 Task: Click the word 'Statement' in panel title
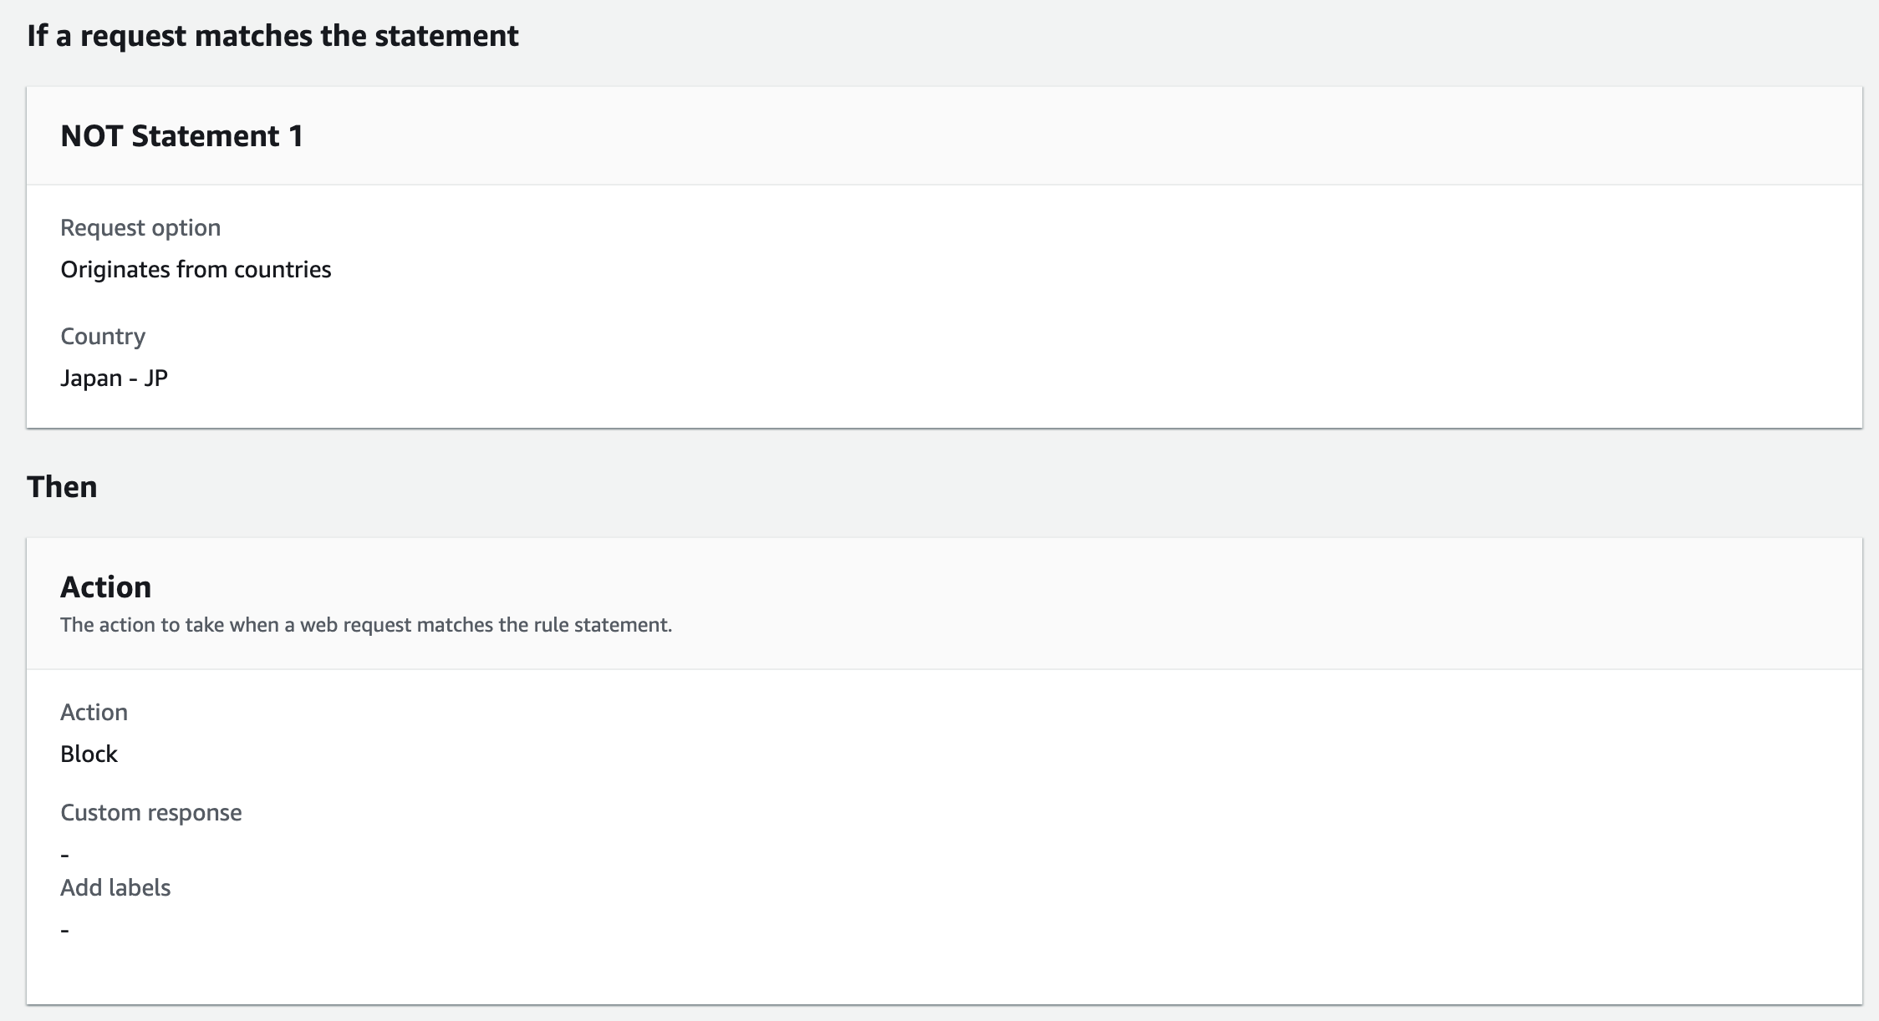[x=206, y=136]
